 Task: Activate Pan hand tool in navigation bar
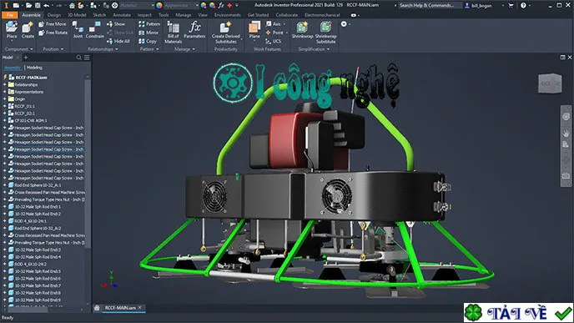point(566,134)
